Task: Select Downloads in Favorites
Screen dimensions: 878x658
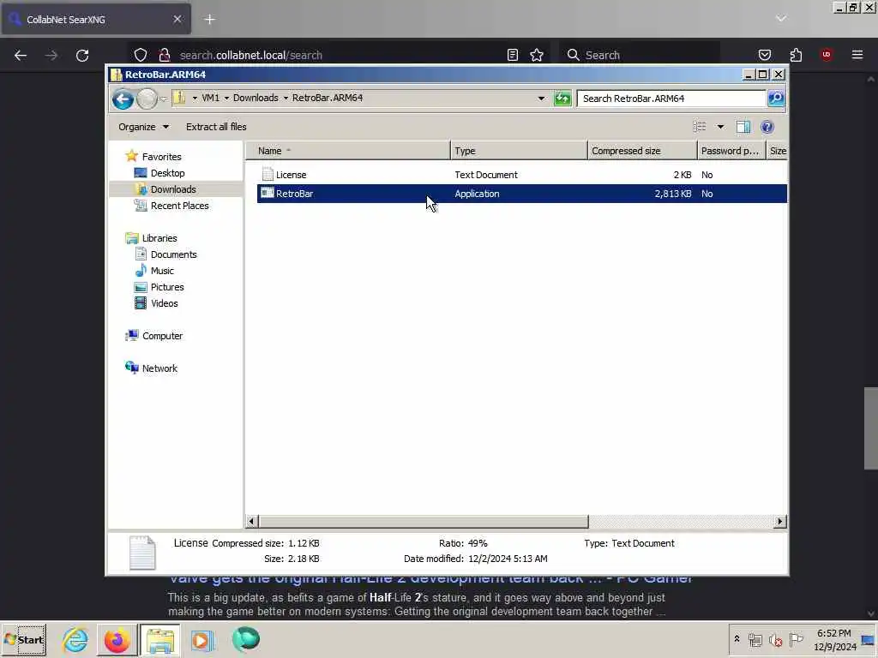Action: tap(173, 189)
